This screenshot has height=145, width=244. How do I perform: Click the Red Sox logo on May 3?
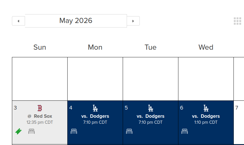click(x=40, y=108)
